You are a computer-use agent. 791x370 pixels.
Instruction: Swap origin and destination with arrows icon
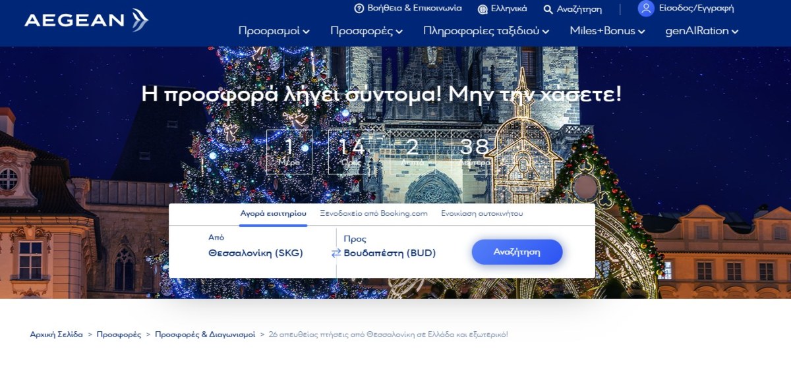click(336, 253)
